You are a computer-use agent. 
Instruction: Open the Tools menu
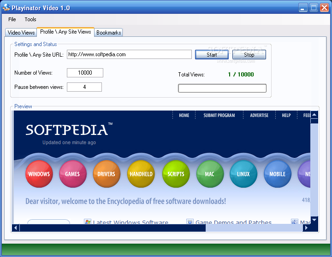[x=30, y=19]
